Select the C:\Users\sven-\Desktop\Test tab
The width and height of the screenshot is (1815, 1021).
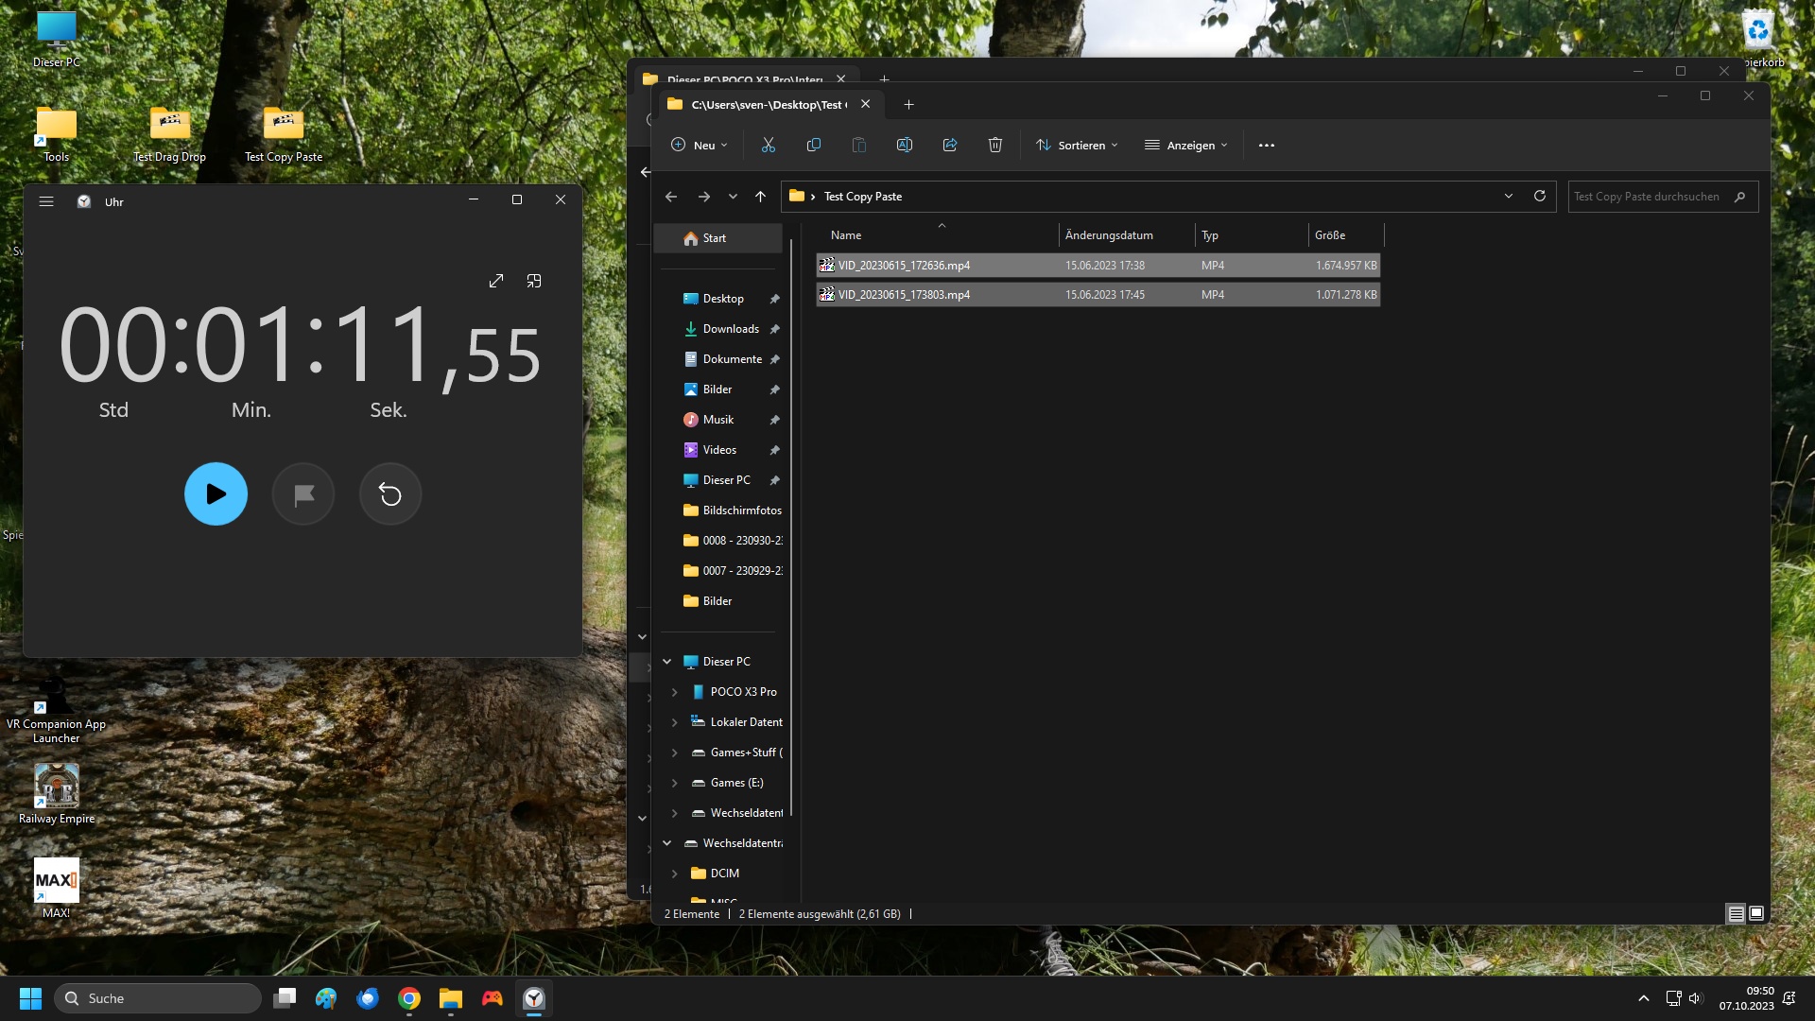coord(768,104)
